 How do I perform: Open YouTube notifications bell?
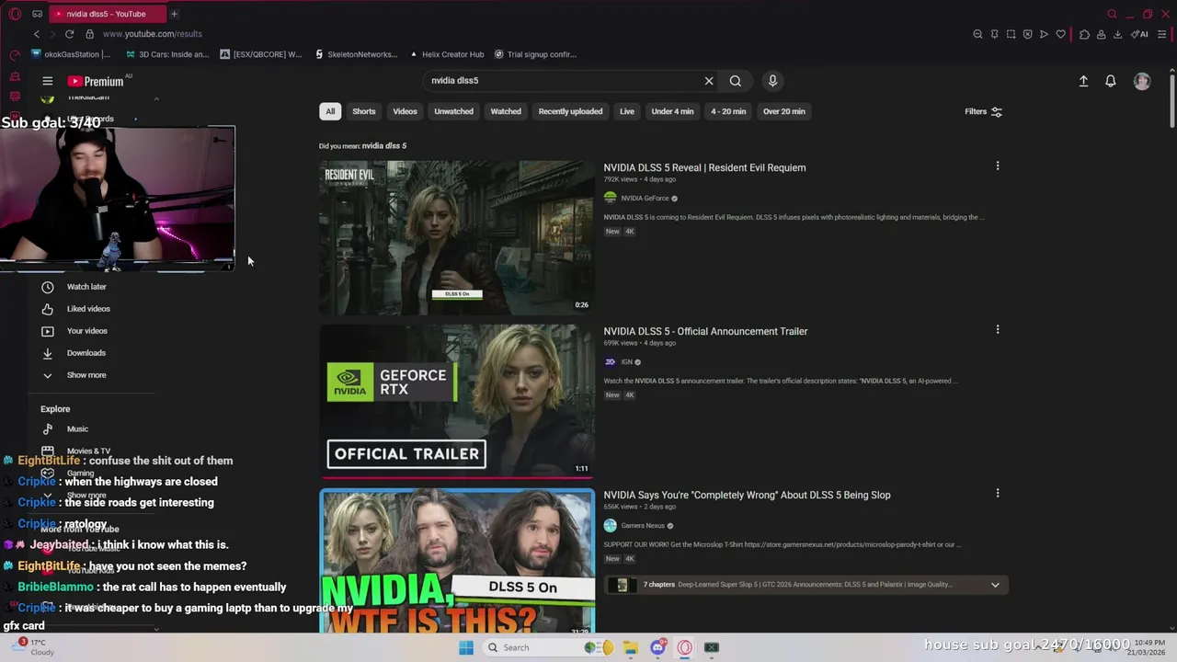click(x=1111, y=81)
